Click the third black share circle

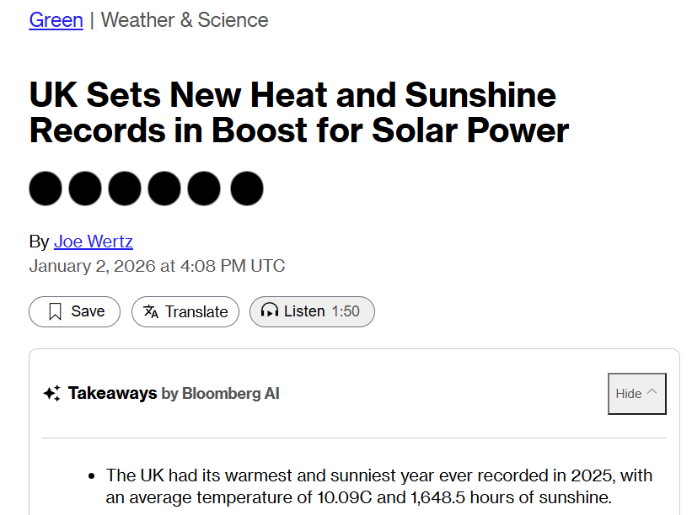125,188
